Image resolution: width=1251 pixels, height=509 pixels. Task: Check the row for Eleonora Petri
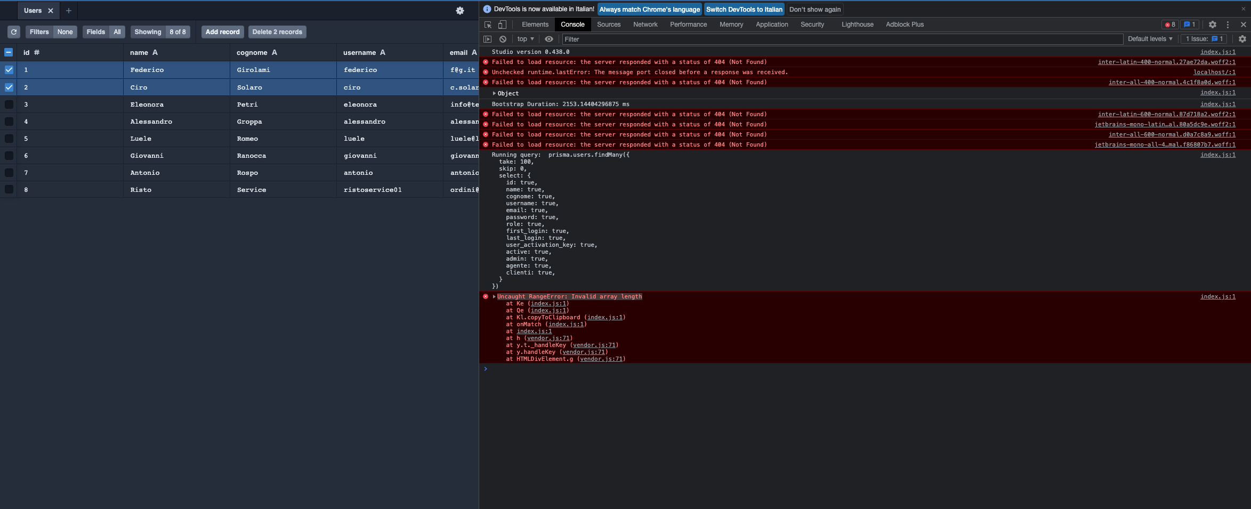point(9,104)
